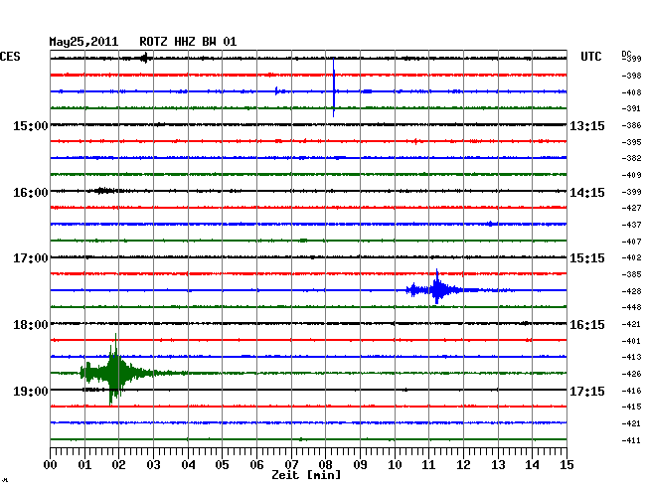
Task: Select the DC offset value -385
Action: point(631,274)
